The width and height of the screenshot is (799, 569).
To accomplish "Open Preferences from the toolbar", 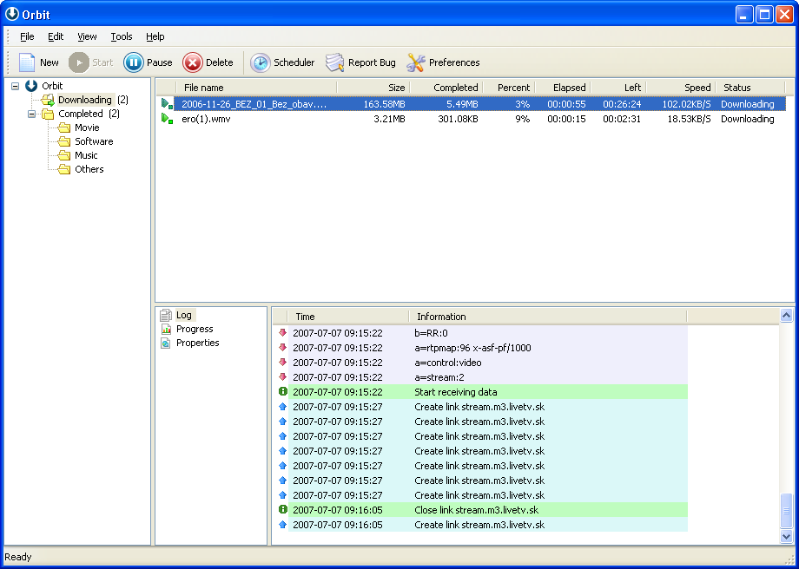I will 443,62.
